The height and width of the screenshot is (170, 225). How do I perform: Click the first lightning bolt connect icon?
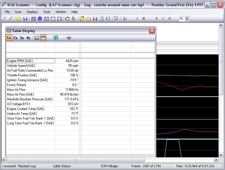tap(4, 19)
